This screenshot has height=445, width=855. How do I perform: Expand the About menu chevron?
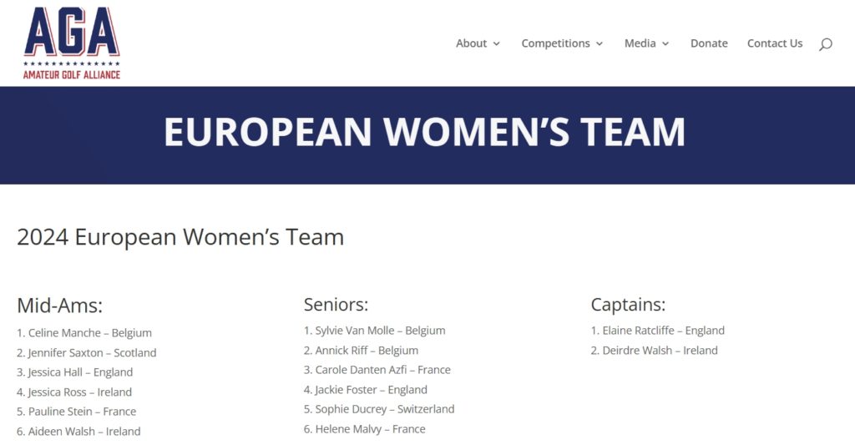[497, 44]
